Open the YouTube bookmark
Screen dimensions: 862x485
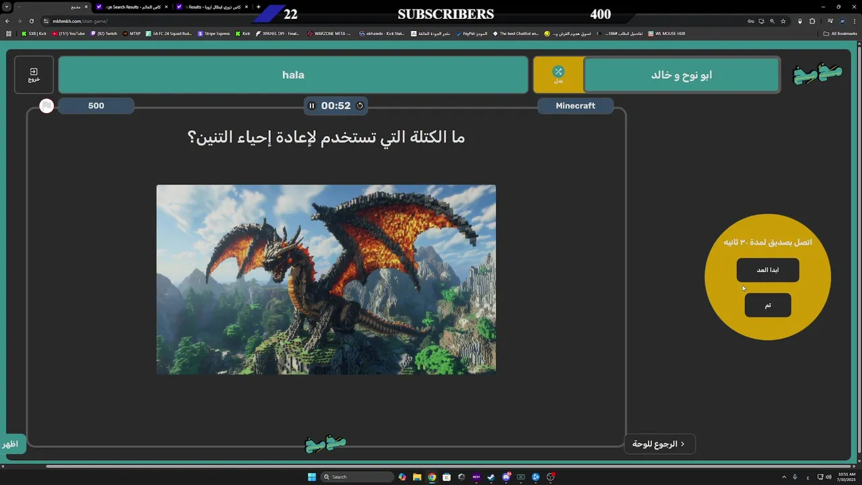68,34
